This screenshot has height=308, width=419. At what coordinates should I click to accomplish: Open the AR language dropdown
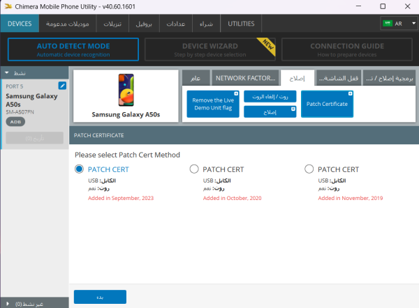click(x=399, y=24)
